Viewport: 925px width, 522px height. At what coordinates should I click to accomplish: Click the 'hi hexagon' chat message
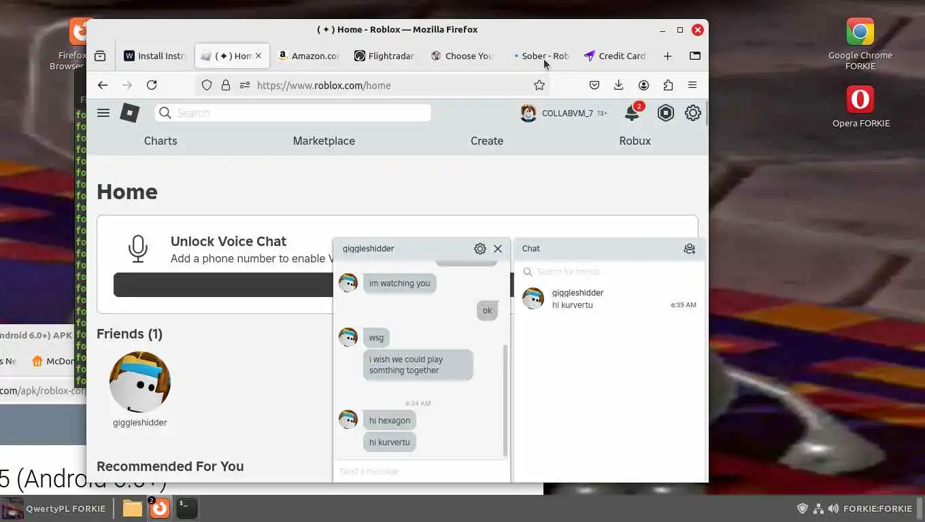click(x=390, y=421)
